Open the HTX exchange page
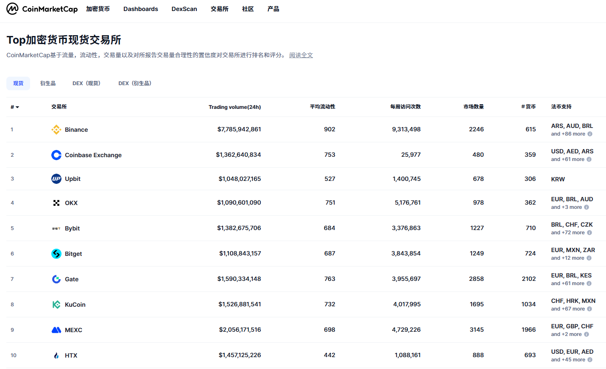This screenshot has width=606, height=369. point(71,355)
